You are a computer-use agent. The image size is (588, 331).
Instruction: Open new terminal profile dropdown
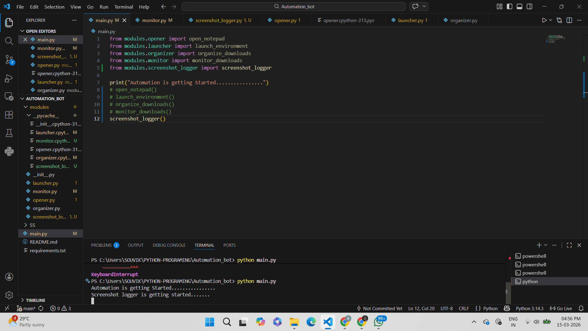545,245
